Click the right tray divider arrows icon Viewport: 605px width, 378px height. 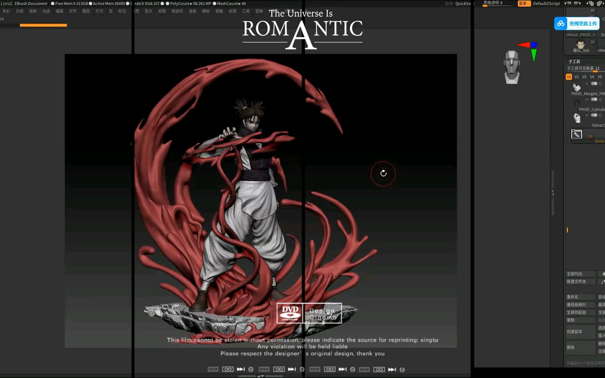577,3
